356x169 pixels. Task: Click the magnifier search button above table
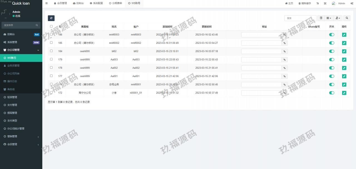[x=347, y=18]
